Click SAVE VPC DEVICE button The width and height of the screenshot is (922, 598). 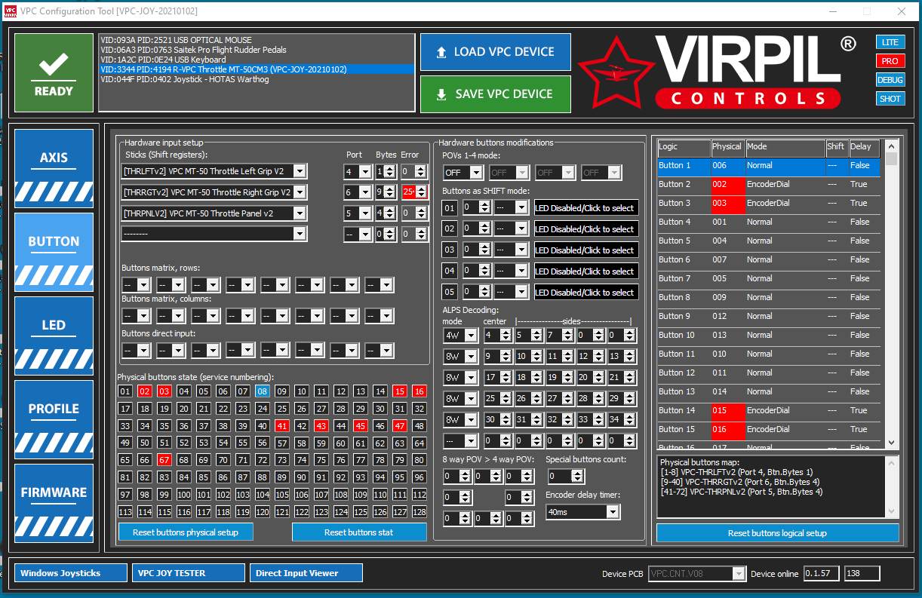pyautogui.click(x=495, y=94)
